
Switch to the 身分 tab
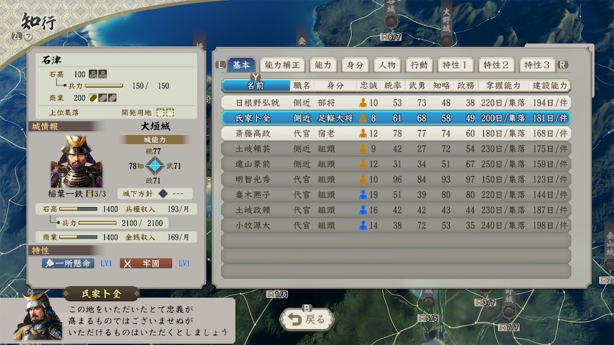(x=355, y=65)
